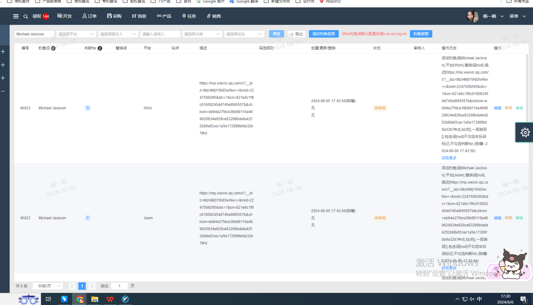Click the info icon next to 判断for
The width and height of the screenshot is (533, 305).
point(100,48)
